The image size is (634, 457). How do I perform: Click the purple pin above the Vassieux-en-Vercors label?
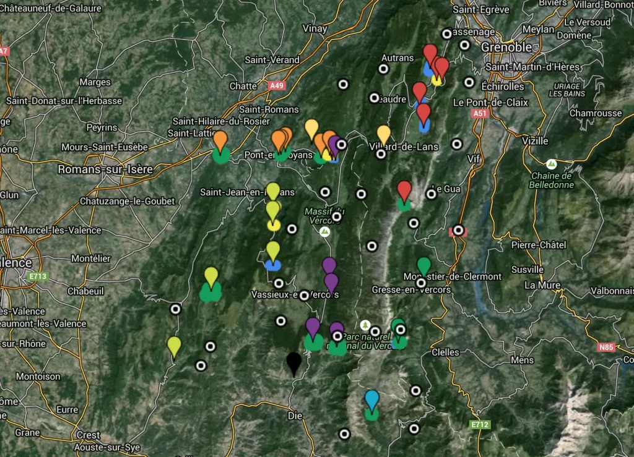(x=329, y=266)
